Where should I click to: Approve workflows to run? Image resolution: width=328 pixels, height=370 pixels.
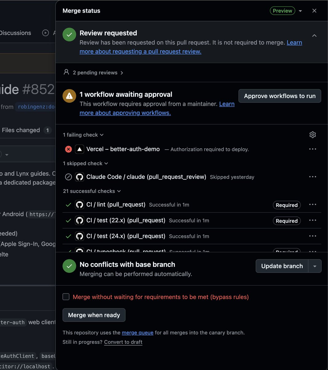[x=280, y=96]
